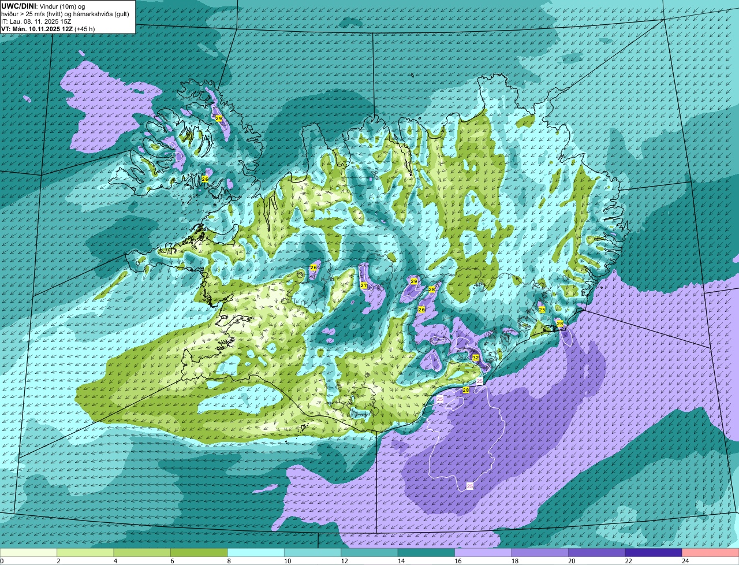Click the '8' tick label on the legend

coord(228,561)
